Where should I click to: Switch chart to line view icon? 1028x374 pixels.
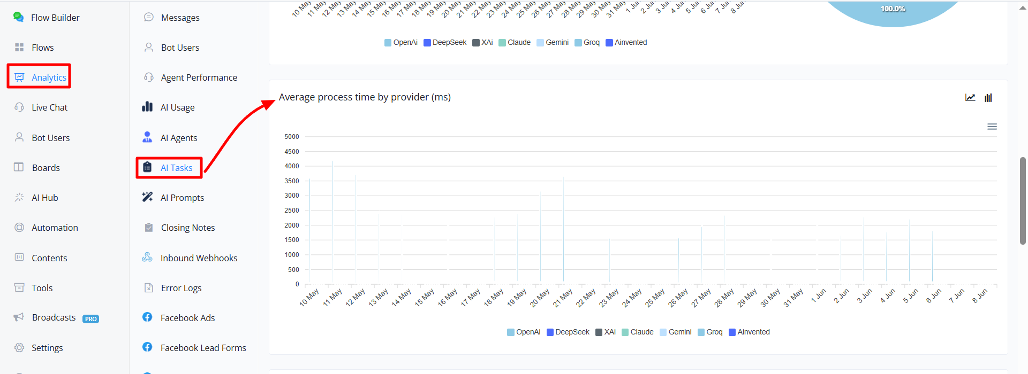pos(970,98)
